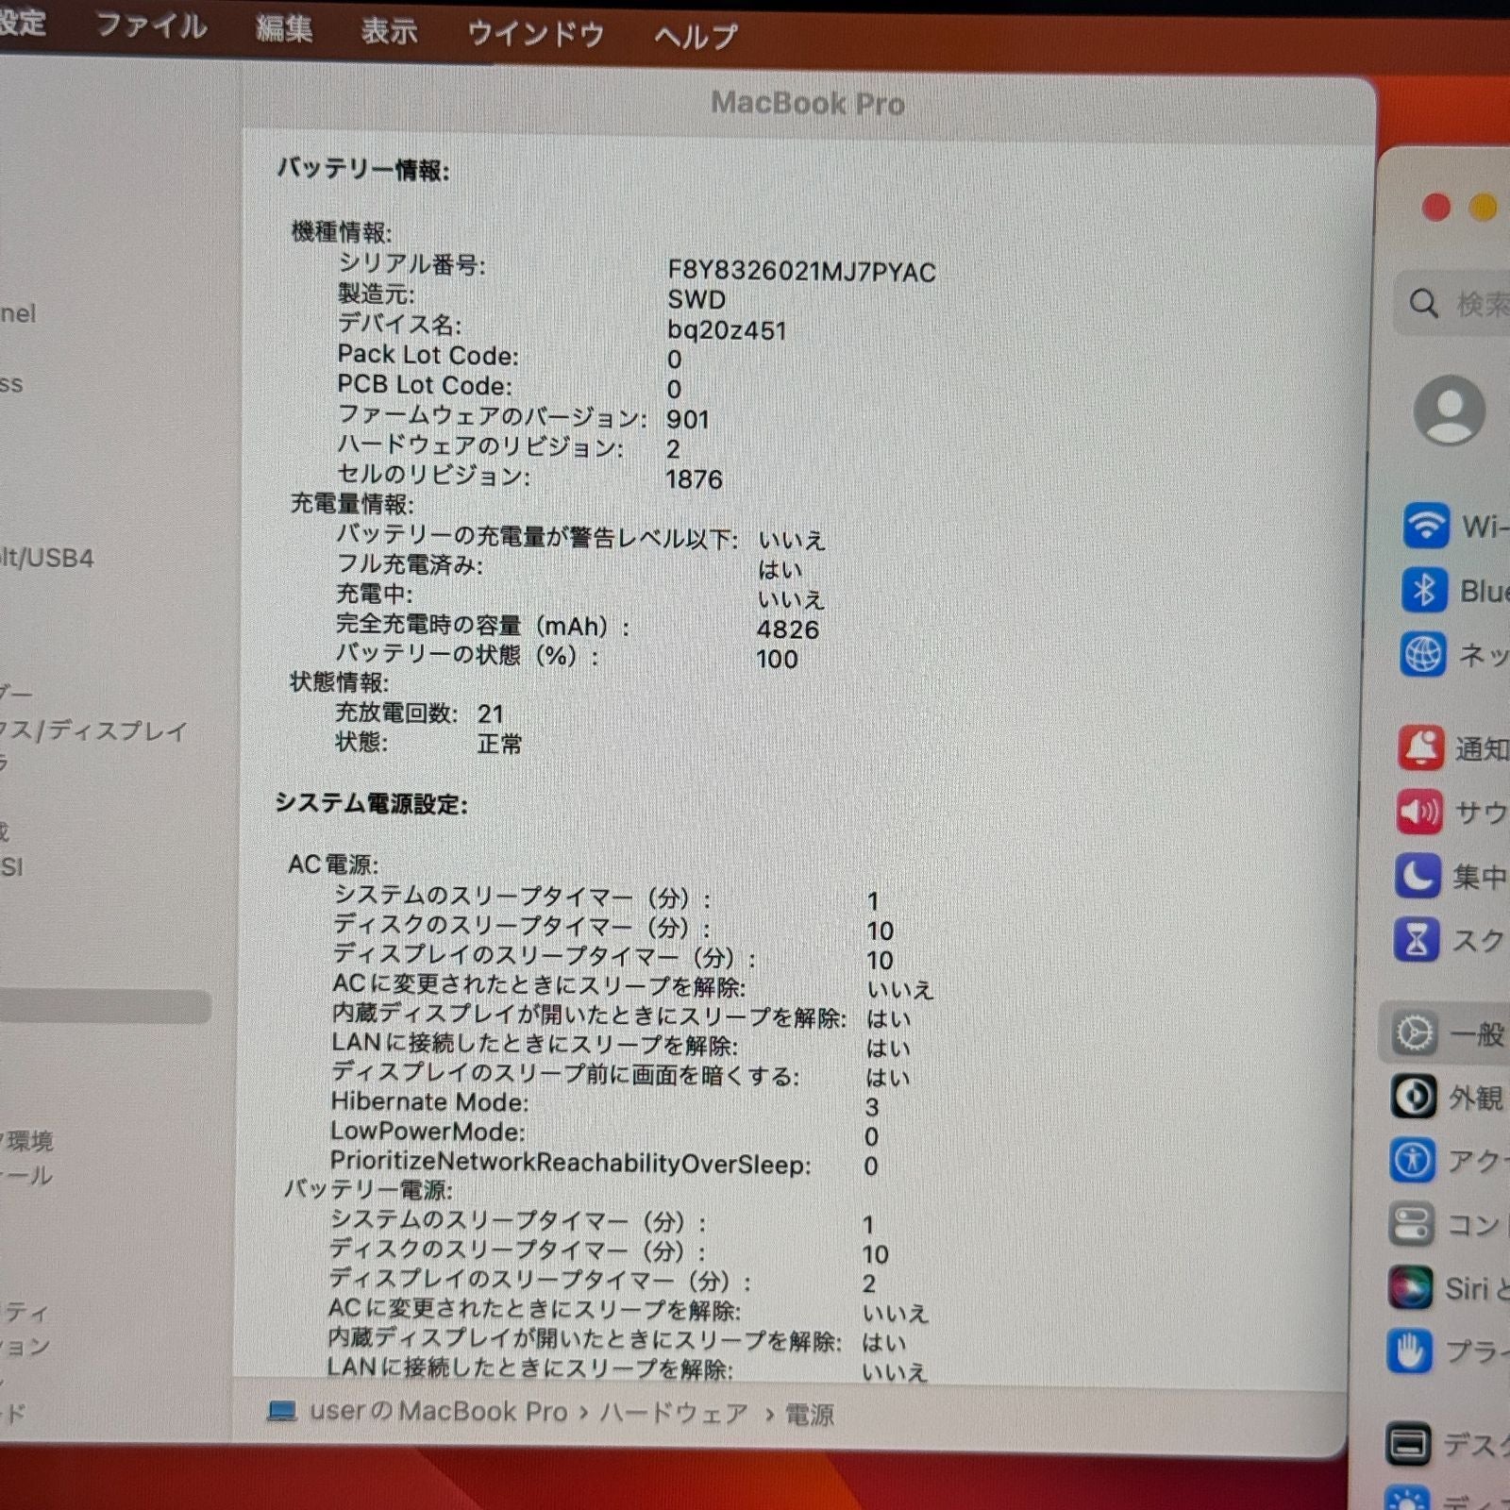The width and height of the screenshot is (1510, 1510).
Task: Select the highlighted sidebar row in System Information
Action: coord(104,1007)
